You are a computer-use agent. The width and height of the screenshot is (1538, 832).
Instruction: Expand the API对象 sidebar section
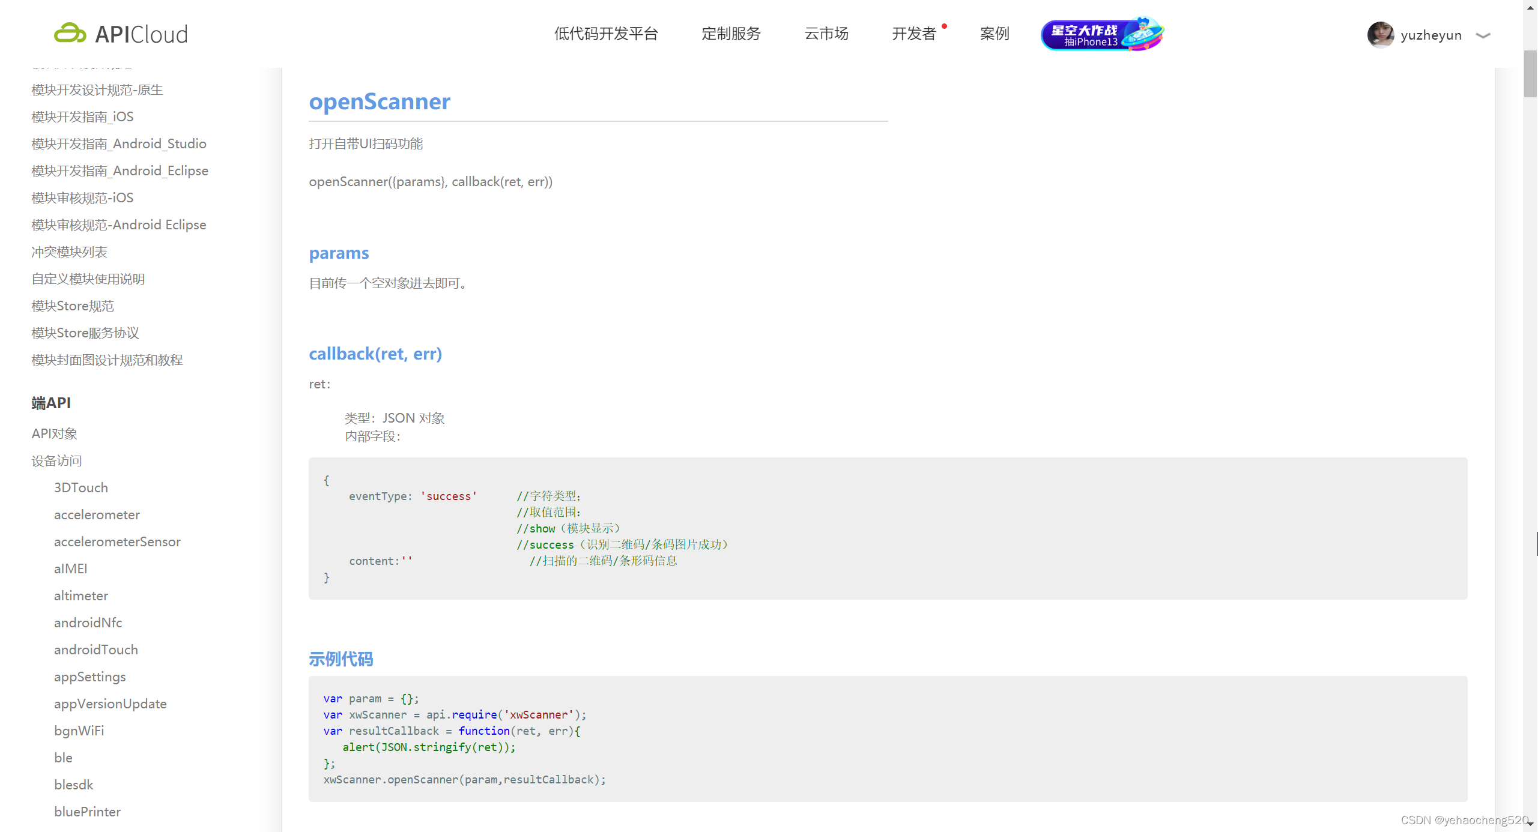[54, 433]
